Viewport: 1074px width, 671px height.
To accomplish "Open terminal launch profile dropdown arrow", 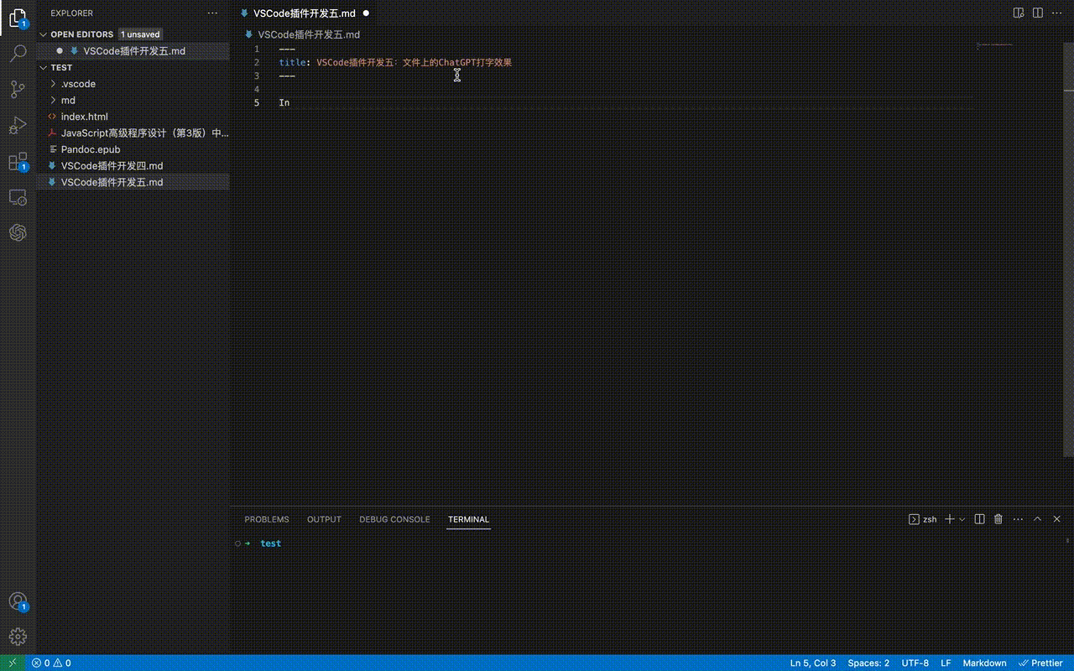I will coord(962,519).
